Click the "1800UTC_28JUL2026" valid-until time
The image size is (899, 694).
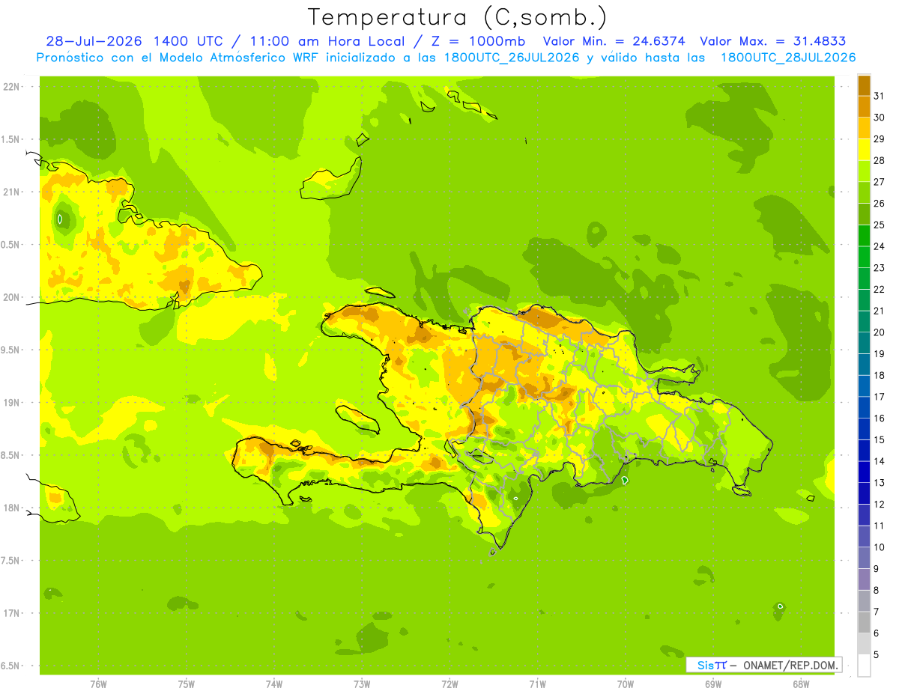pos(788,58)
